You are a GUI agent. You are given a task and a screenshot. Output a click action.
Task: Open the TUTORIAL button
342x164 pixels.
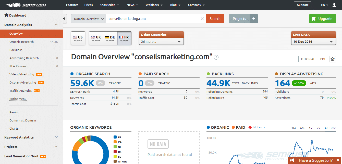[308, 59]
